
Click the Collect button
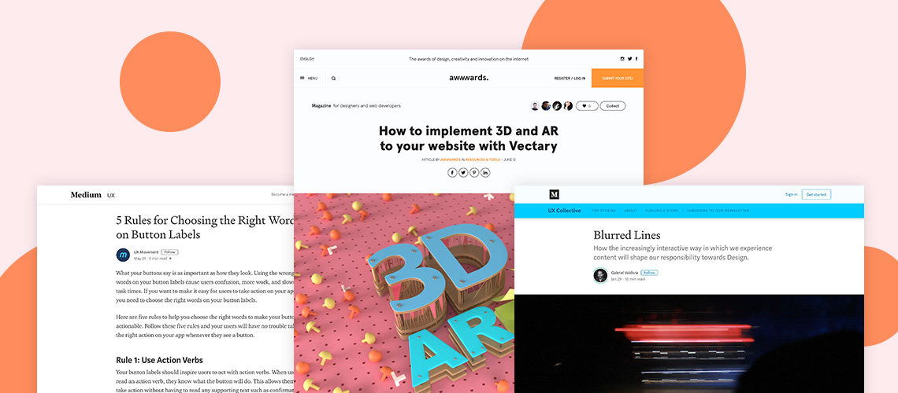click(x=613, y=105)
